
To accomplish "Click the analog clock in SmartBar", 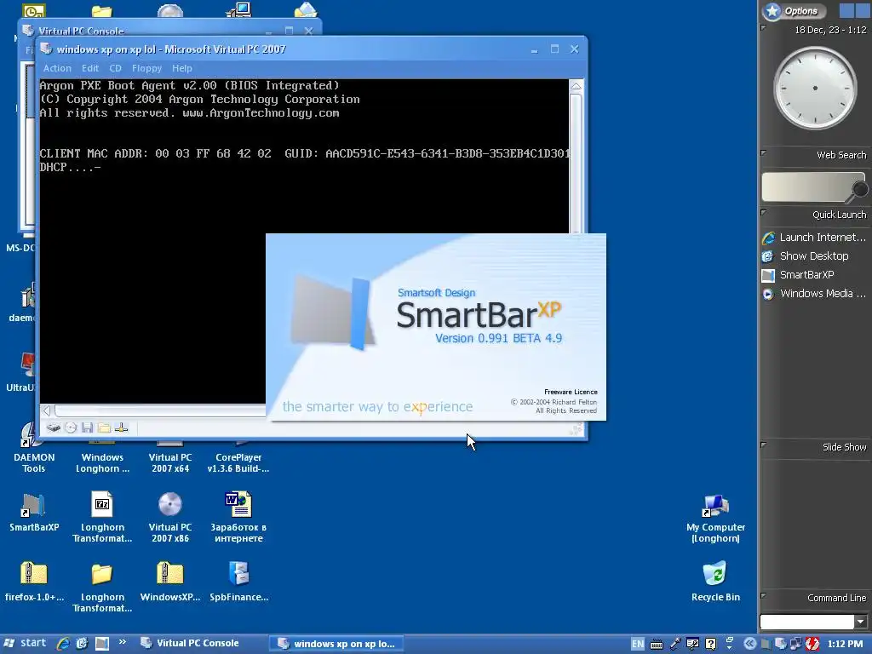I will tap(815, 88).
